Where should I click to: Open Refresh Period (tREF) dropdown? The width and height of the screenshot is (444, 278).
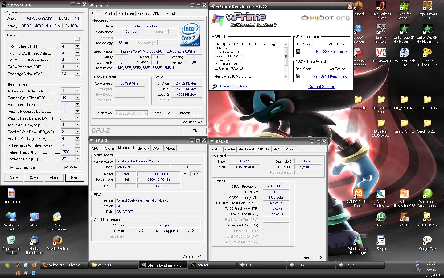pos(77,152)
